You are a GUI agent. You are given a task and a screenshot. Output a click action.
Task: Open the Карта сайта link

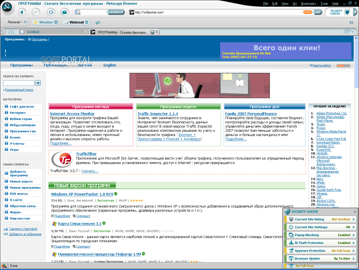(321, 65)
